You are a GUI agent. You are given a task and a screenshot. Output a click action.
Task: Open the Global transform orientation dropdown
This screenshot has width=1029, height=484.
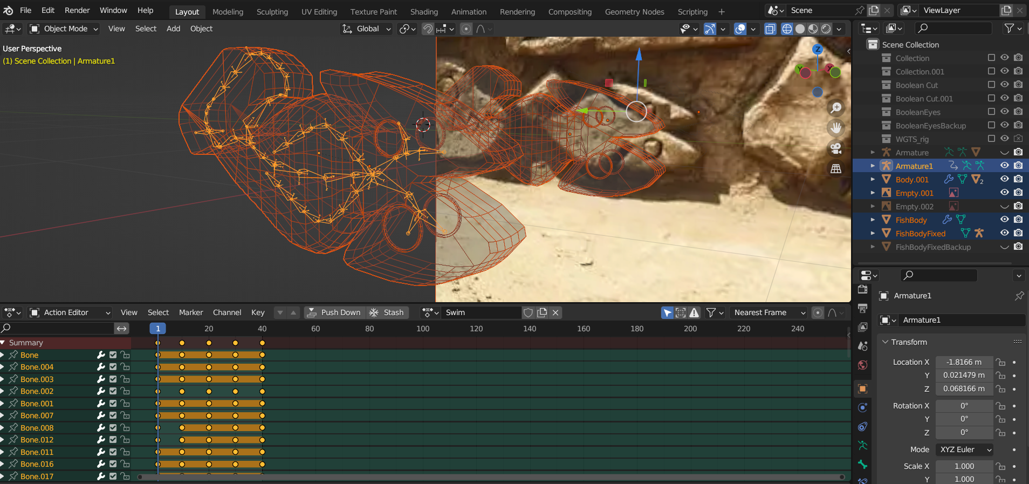tap(366, 29)
